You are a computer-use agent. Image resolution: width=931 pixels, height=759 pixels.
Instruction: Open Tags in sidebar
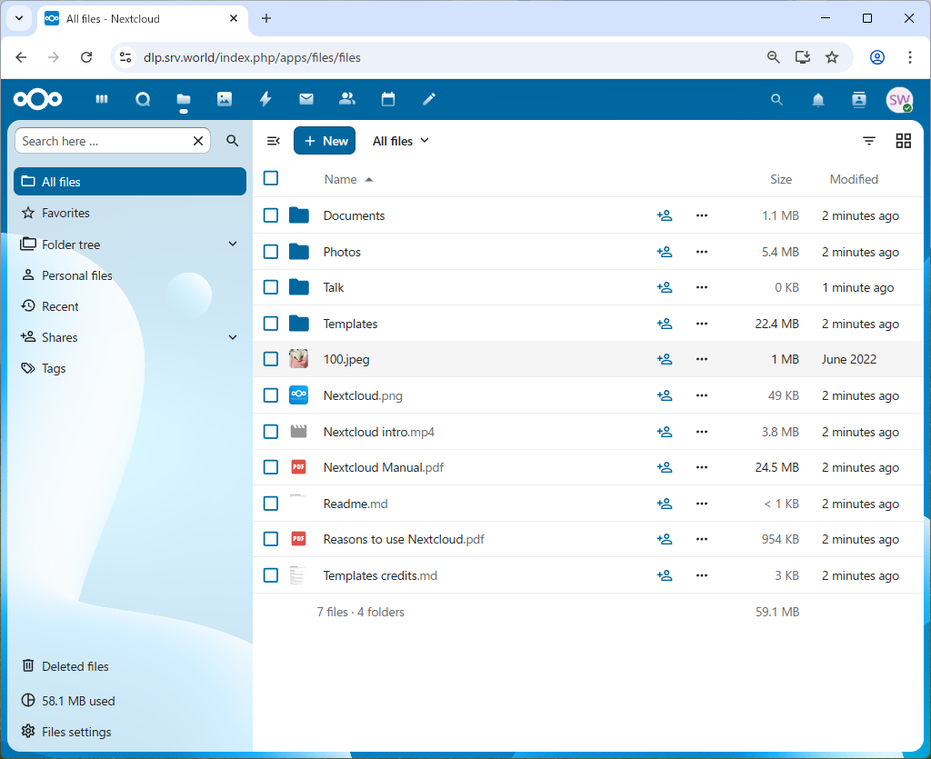pos(130,368)
